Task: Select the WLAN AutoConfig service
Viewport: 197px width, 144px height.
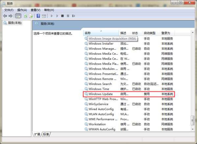Action: click(129, 114)
